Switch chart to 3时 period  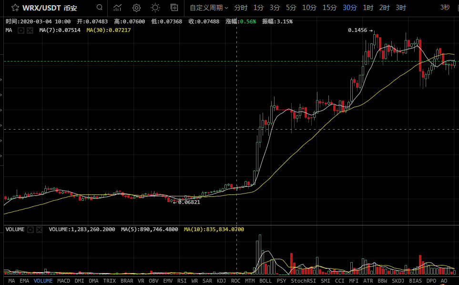tap(401, 8)
